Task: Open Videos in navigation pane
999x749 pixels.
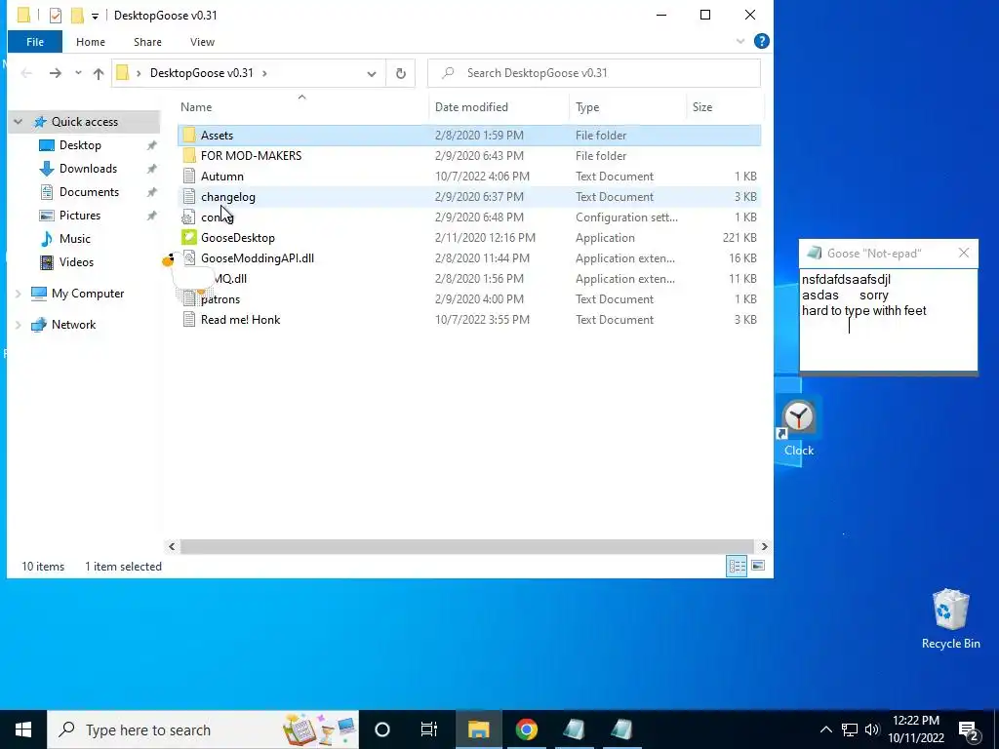Action: (76, 262)
